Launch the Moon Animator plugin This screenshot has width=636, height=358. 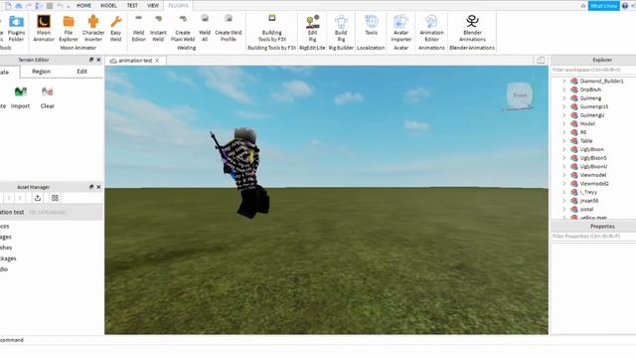(44, 29)
